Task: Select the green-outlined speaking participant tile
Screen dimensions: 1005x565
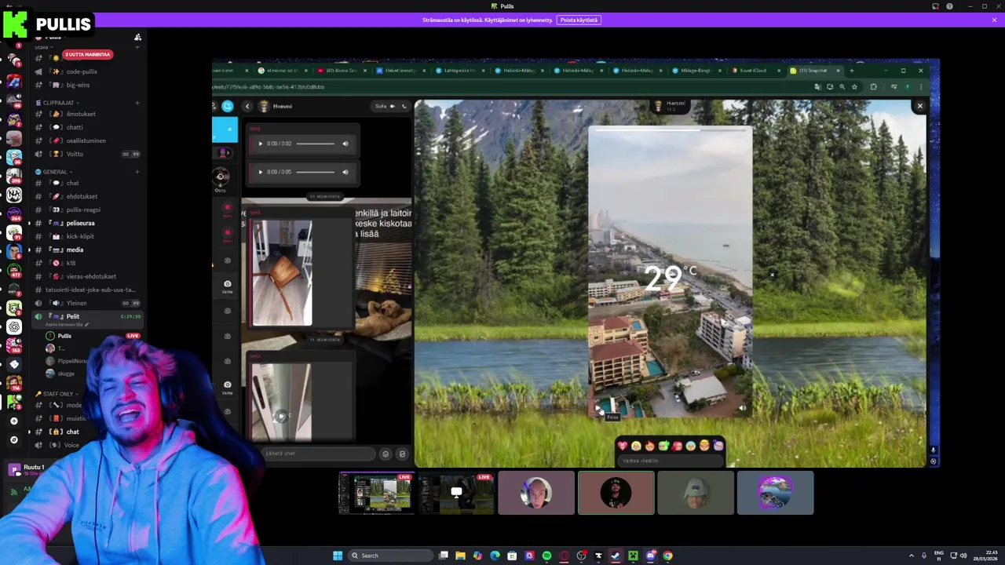Action: click(616, 493)
